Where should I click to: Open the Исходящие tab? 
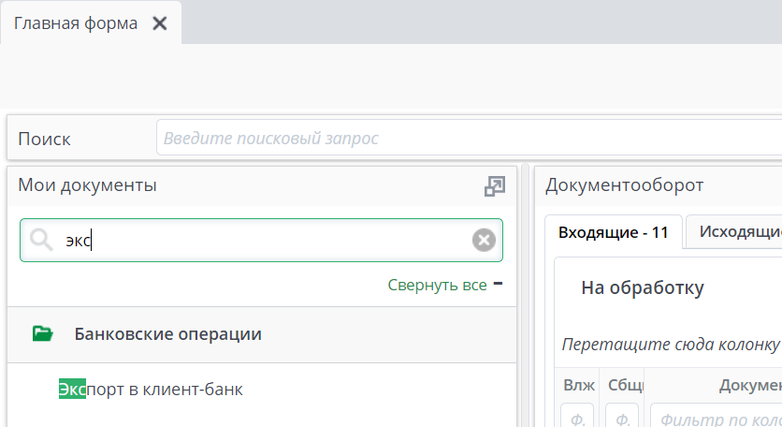coord(739,232)
